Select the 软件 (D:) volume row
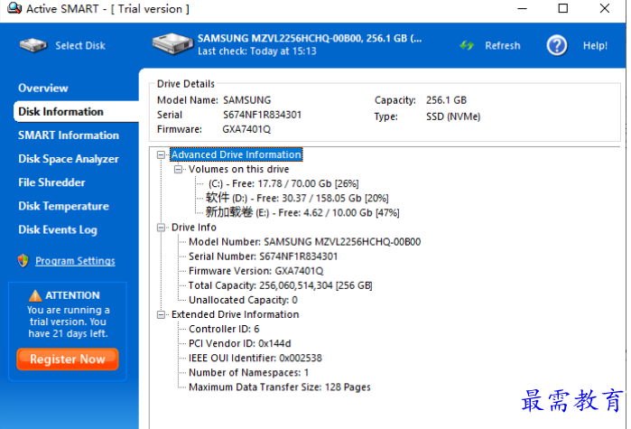Viewport: 631px width, 429px height. (297, 198)
